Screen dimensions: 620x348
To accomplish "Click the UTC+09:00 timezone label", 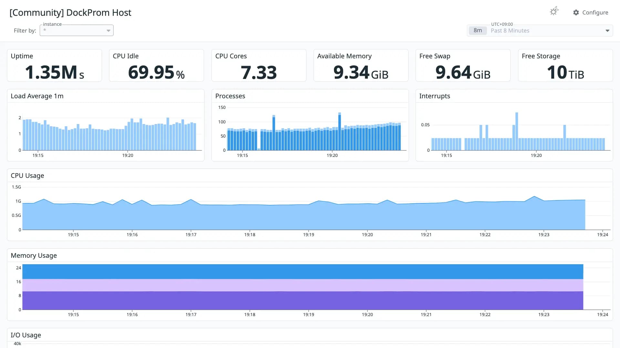I will (502, 24).
